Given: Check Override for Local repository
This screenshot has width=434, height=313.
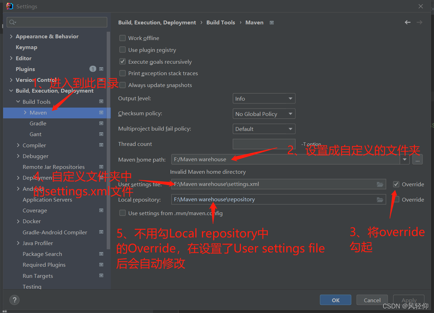Looking at the screenshot, I should click(x=396, y=199).
